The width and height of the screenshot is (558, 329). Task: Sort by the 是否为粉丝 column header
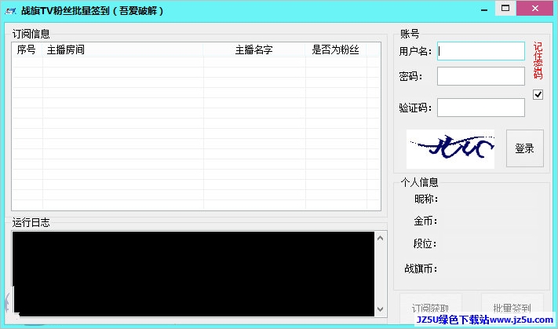pos(336,49)
